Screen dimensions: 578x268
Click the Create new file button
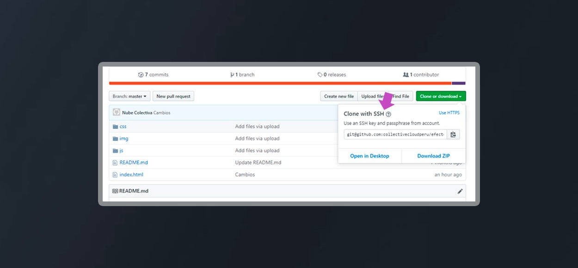tap(339, 96)
